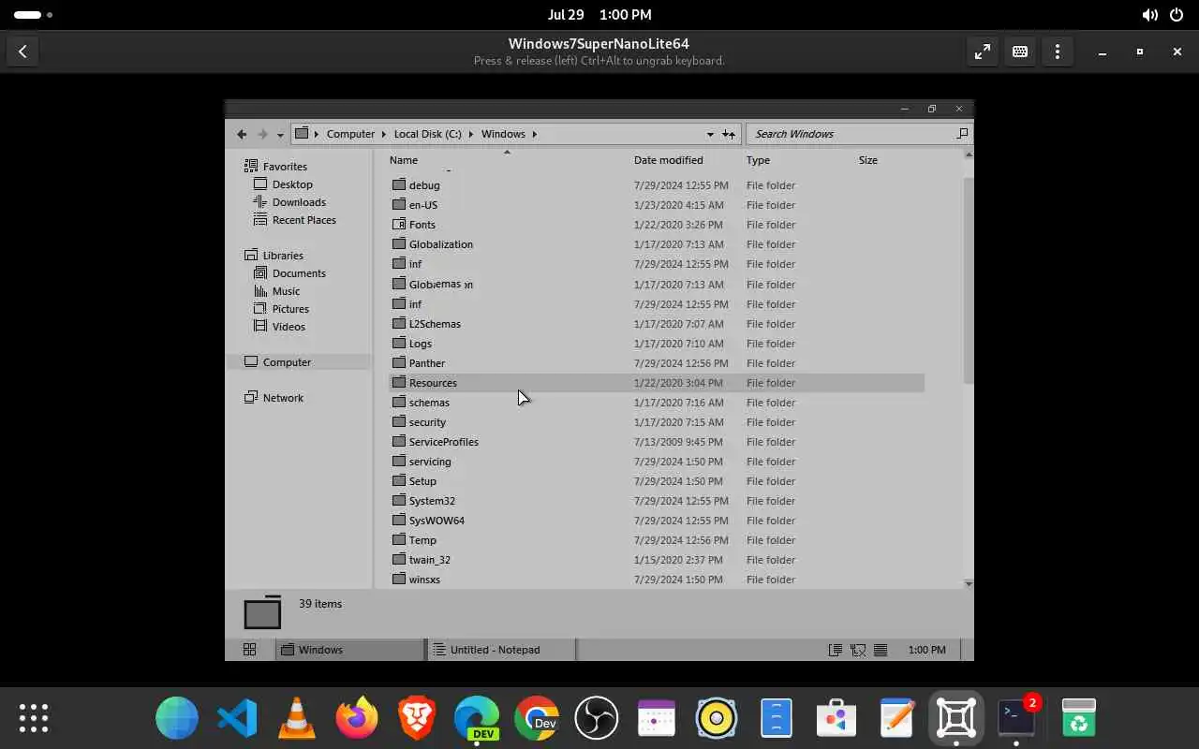Open the Documents library
This screenshot has width=1199, height=749.
tap(299, 273)
